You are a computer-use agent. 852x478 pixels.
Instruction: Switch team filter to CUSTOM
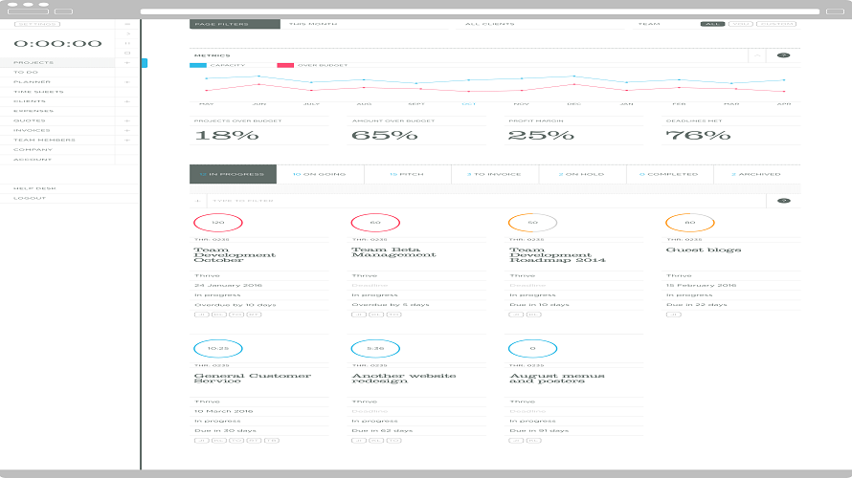click(776, 24)
